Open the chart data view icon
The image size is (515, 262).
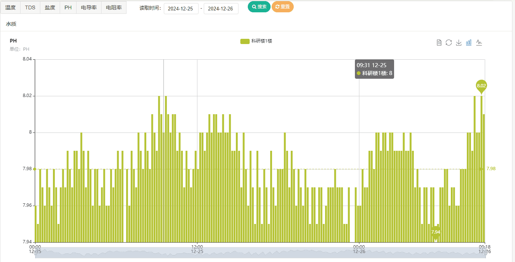439,43
